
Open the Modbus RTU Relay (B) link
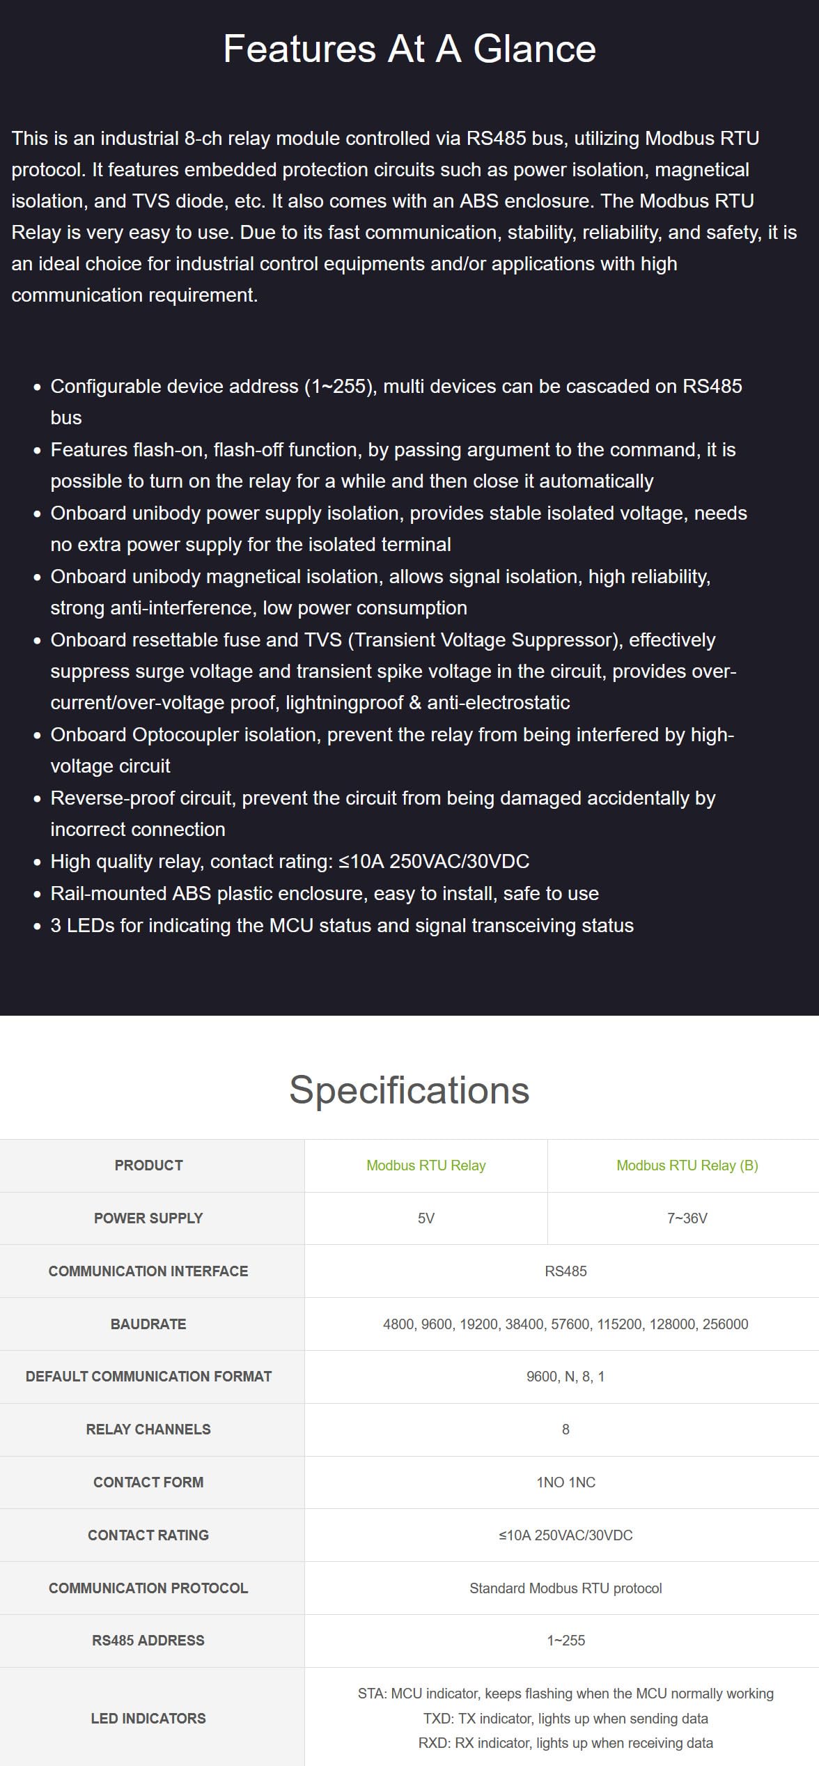coord(687,1165)
